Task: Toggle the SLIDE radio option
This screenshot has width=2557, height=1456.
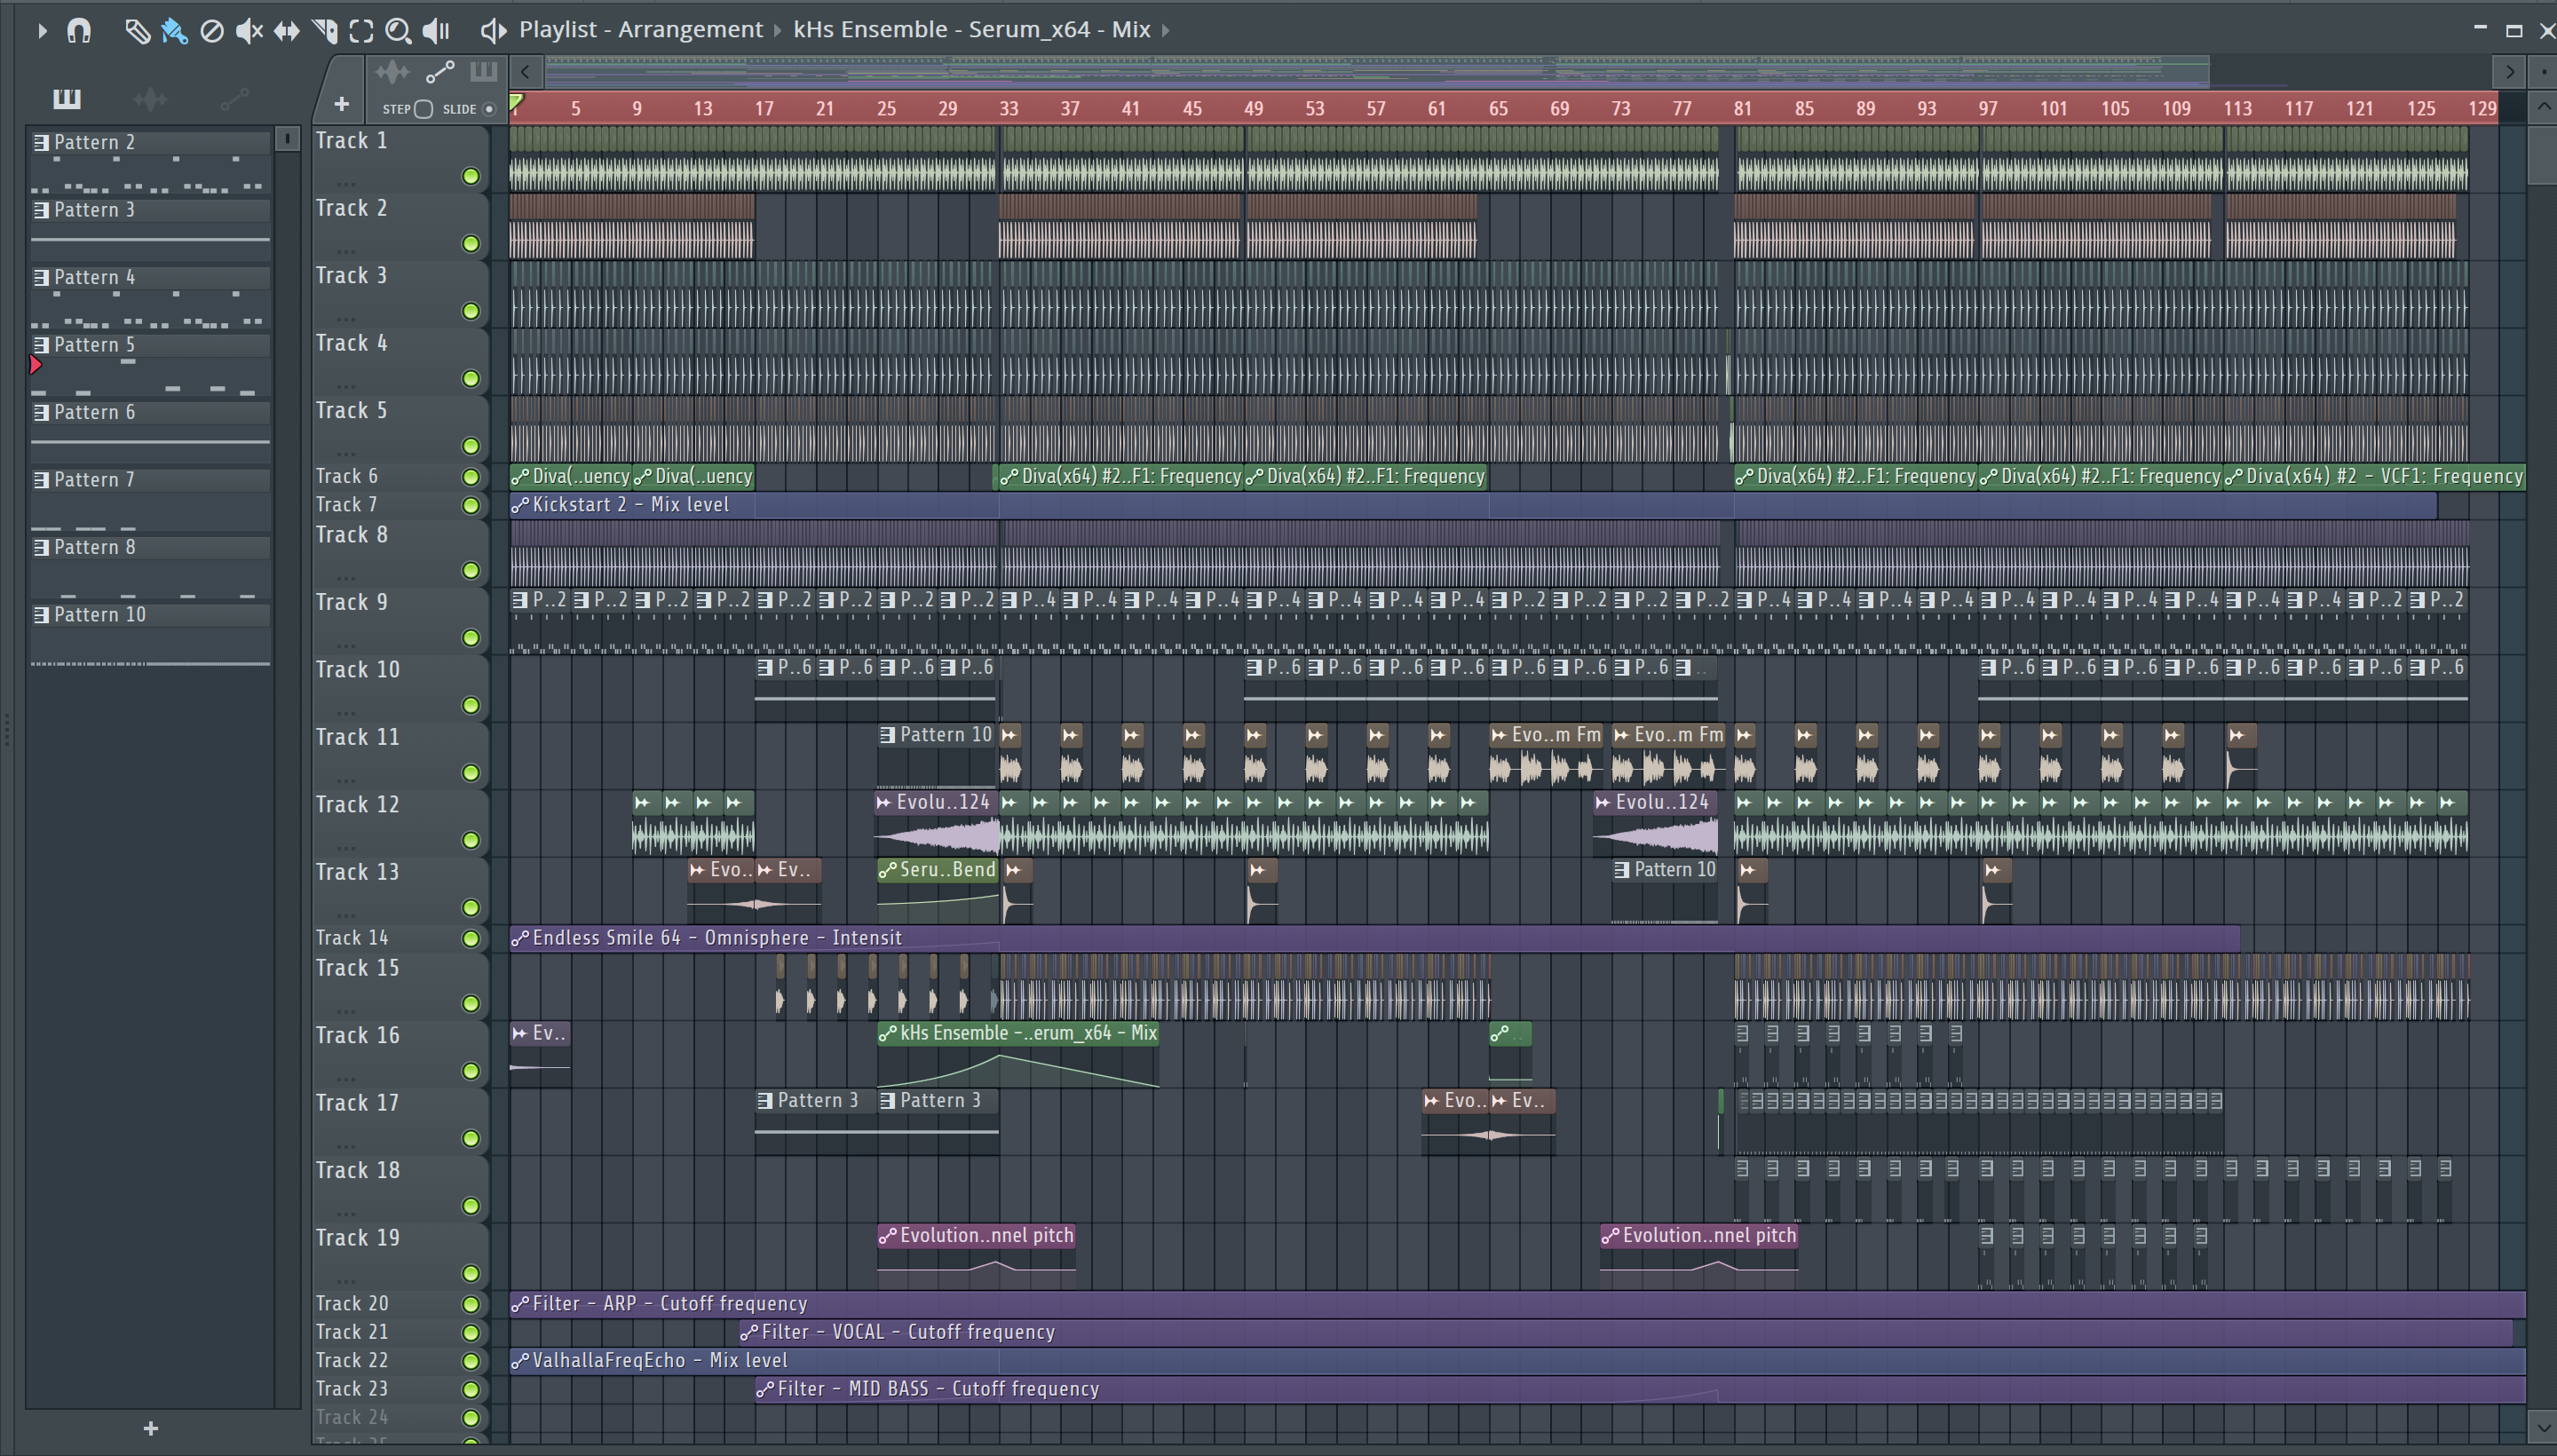Action: (x=489, y=109)
